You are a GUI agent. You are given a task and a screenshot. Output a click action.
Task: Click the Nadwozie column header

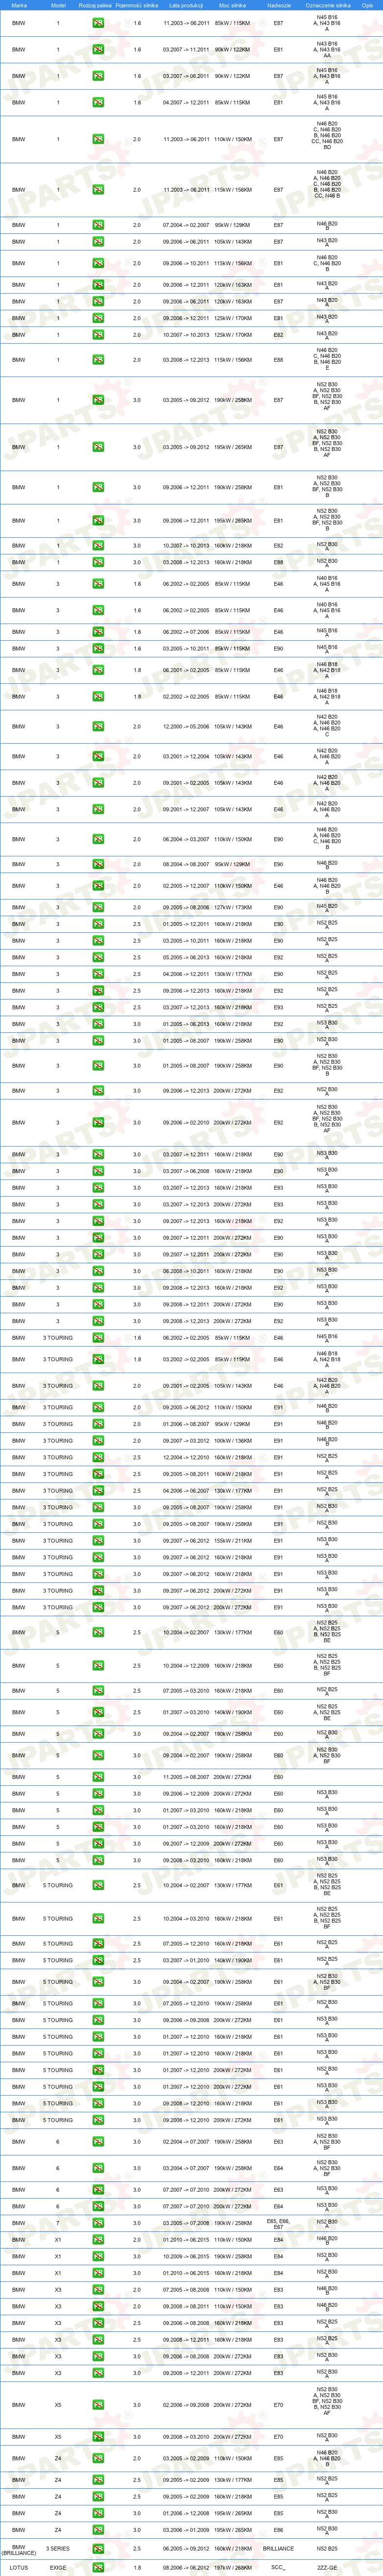click(x=279, y=5)
